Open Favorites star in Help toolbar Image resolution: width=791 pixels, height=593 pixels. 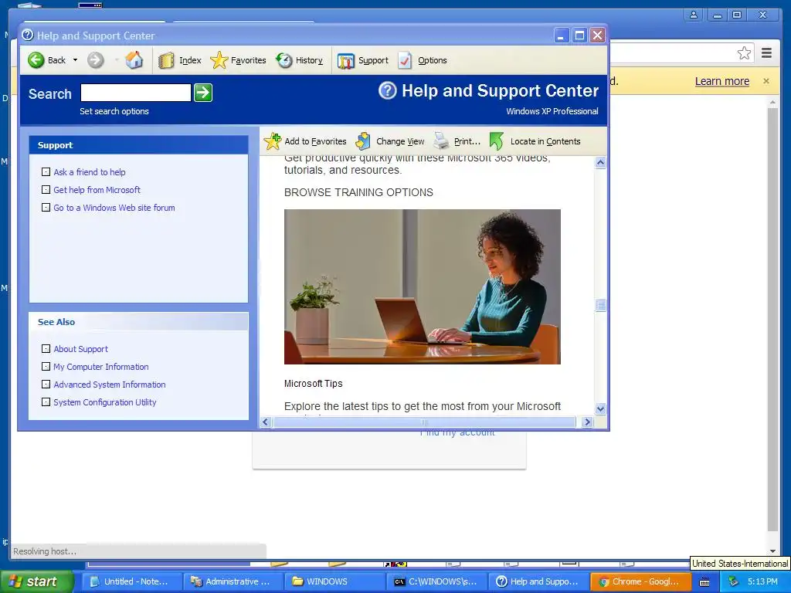(x=219, y=60)
